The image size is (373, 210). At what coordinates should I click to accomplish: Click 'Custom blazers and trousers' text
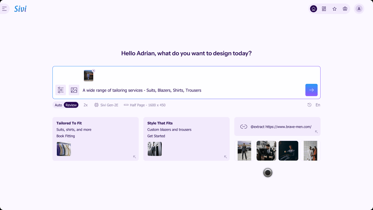click(x=169, y=129)
